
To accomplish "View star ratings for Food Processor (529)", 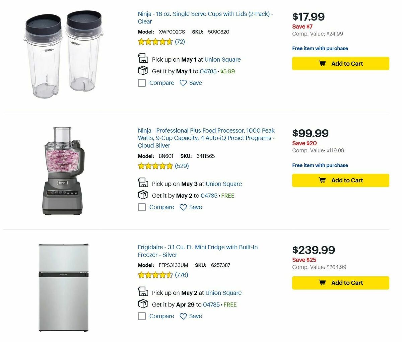I will [155, 166].
